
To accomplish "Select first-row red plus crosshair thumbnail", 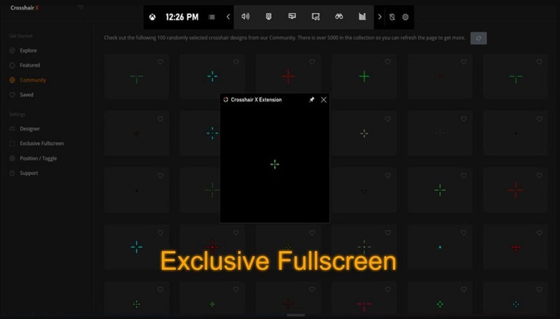I will click(x=288, y=76).
